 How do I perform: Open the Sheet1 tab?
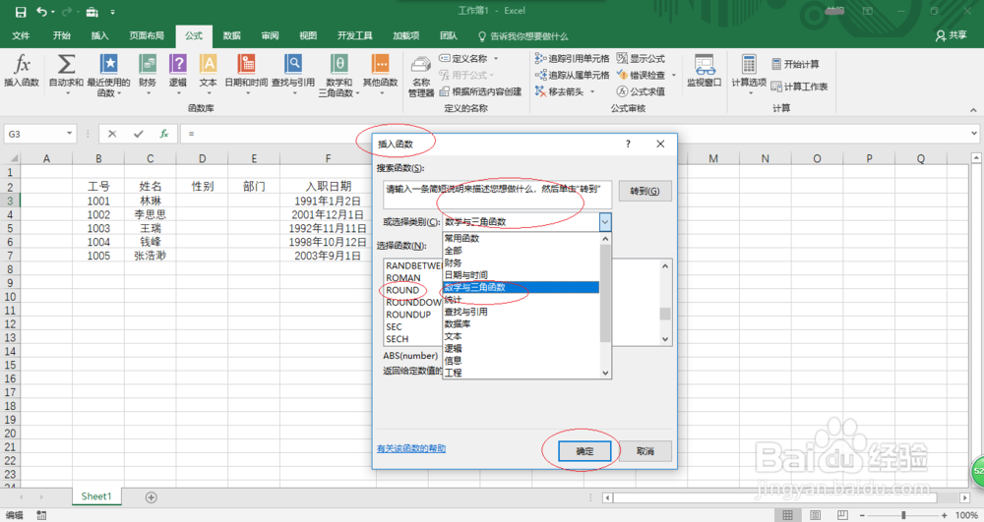(x=96, y=496)
